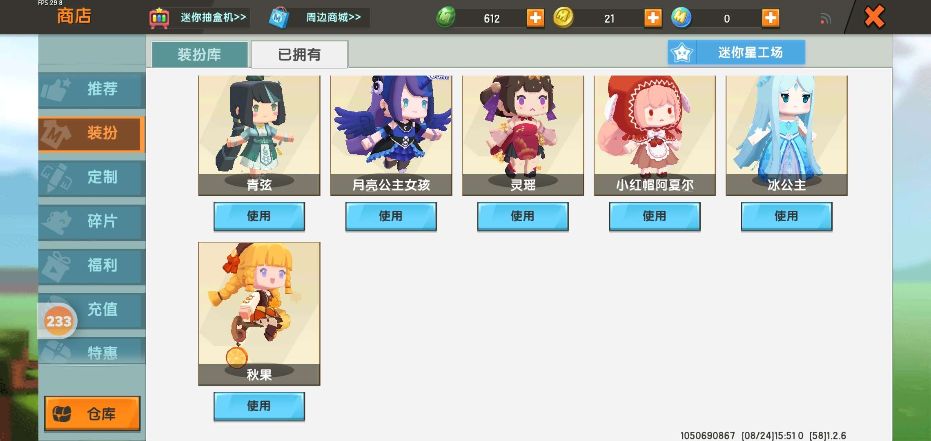This screenshot has height=441, width=931.
Task: Open the 碎片 sidebar category
Action: click(x=92, y=222)
